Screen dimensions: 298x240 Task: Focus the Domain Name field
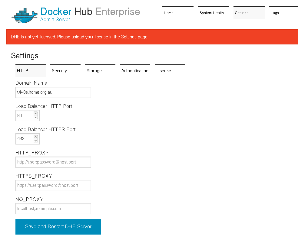click(x=53, y=92)
